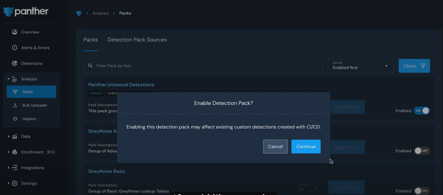Image resolution: width=443 pixels, height=195 pixels.
Task: Cancel the Enable Detection Pack dialog
Action: coord(275,147)
